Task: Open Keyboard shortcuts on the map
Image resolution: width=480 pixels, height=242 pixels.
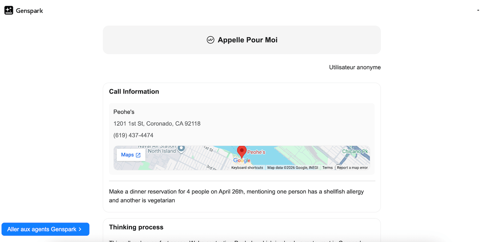Action: pyautogui.click(x=247, y=168)
